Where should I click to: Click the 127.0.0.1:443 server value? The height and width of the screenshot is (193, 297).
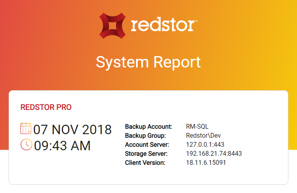point(205,144)
